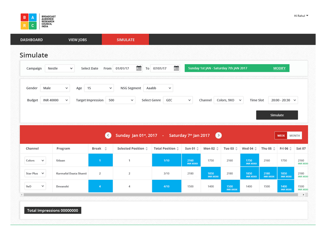Switch to the Dashboard tab
The height and width of the screenshot is (227, 328).
pos(31,40)
